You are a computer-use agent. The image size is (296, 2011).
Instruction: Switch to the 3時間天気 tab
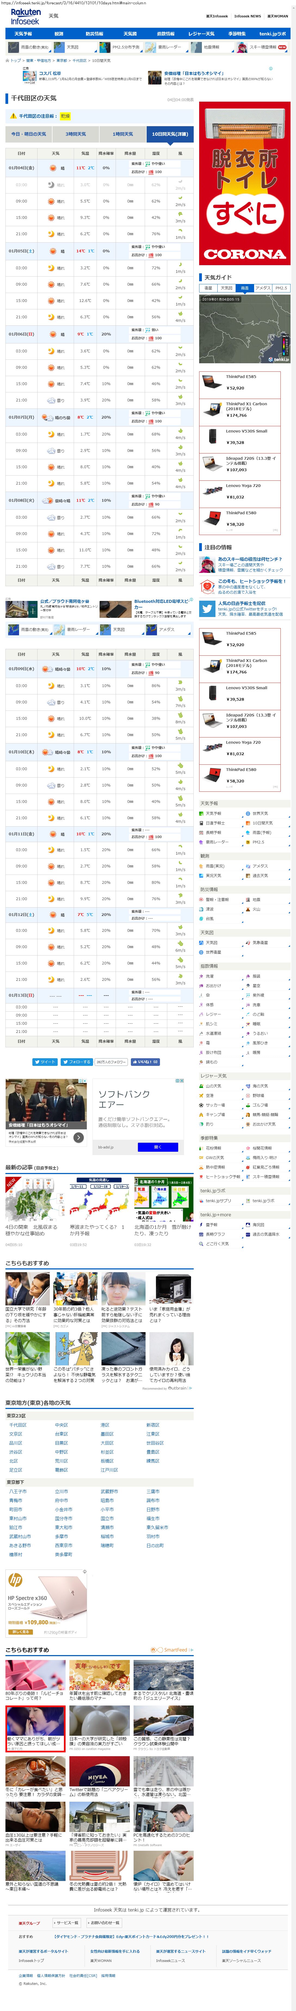pos(76,134)
